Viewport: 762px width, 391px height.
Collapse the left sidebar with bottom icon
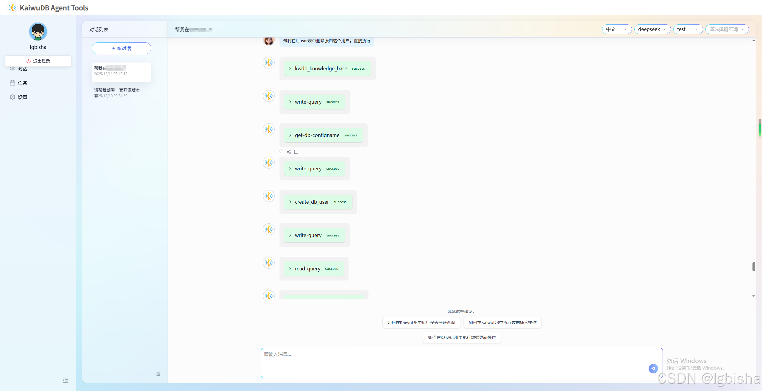coord(65,380)
